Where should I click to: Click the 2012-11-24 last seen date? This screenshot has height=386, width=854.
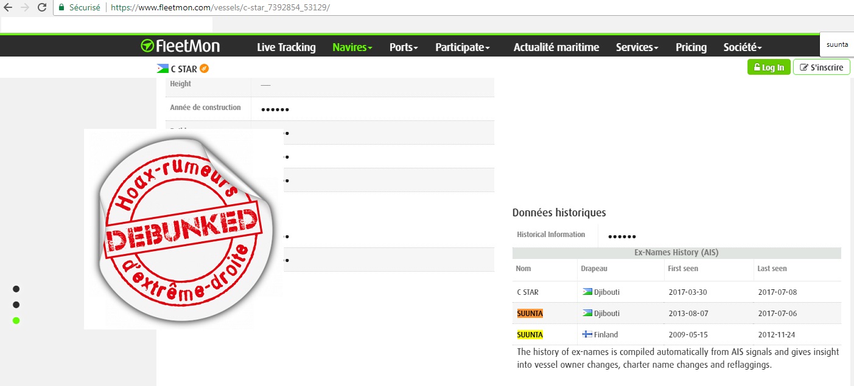point(777,334)
